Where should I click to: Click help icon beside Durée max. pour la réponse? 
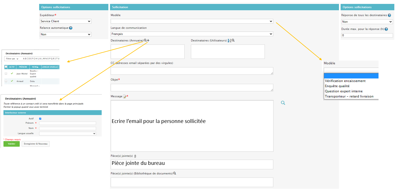coord(386,29)
